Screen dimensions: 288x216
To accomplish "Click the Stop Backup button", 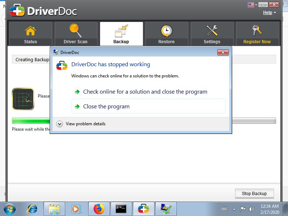I will point(254,194).
